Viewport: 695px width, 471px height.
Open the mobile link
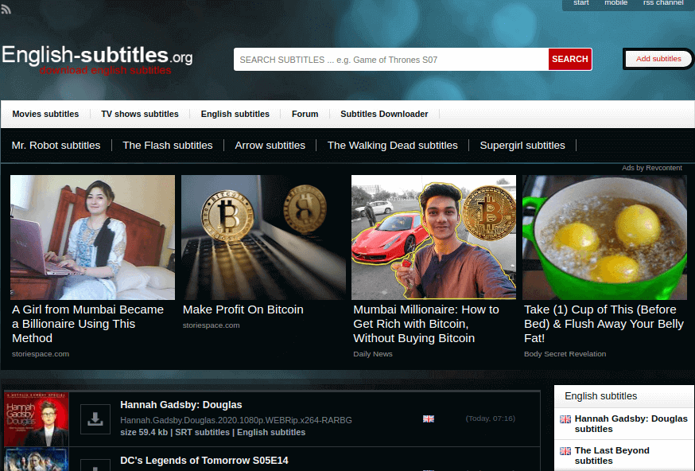pyautogui.click(x=615, y=2)
